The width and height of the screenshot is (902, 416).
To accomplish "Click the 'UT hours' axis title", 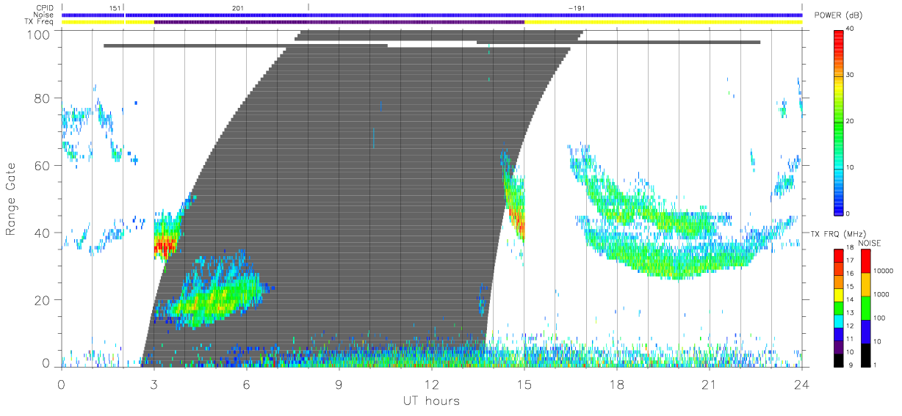I will click(x=431, y=401).
